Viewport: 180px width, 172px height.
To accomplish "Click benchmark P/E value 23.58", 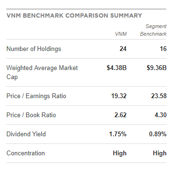I will pos(159,96).
